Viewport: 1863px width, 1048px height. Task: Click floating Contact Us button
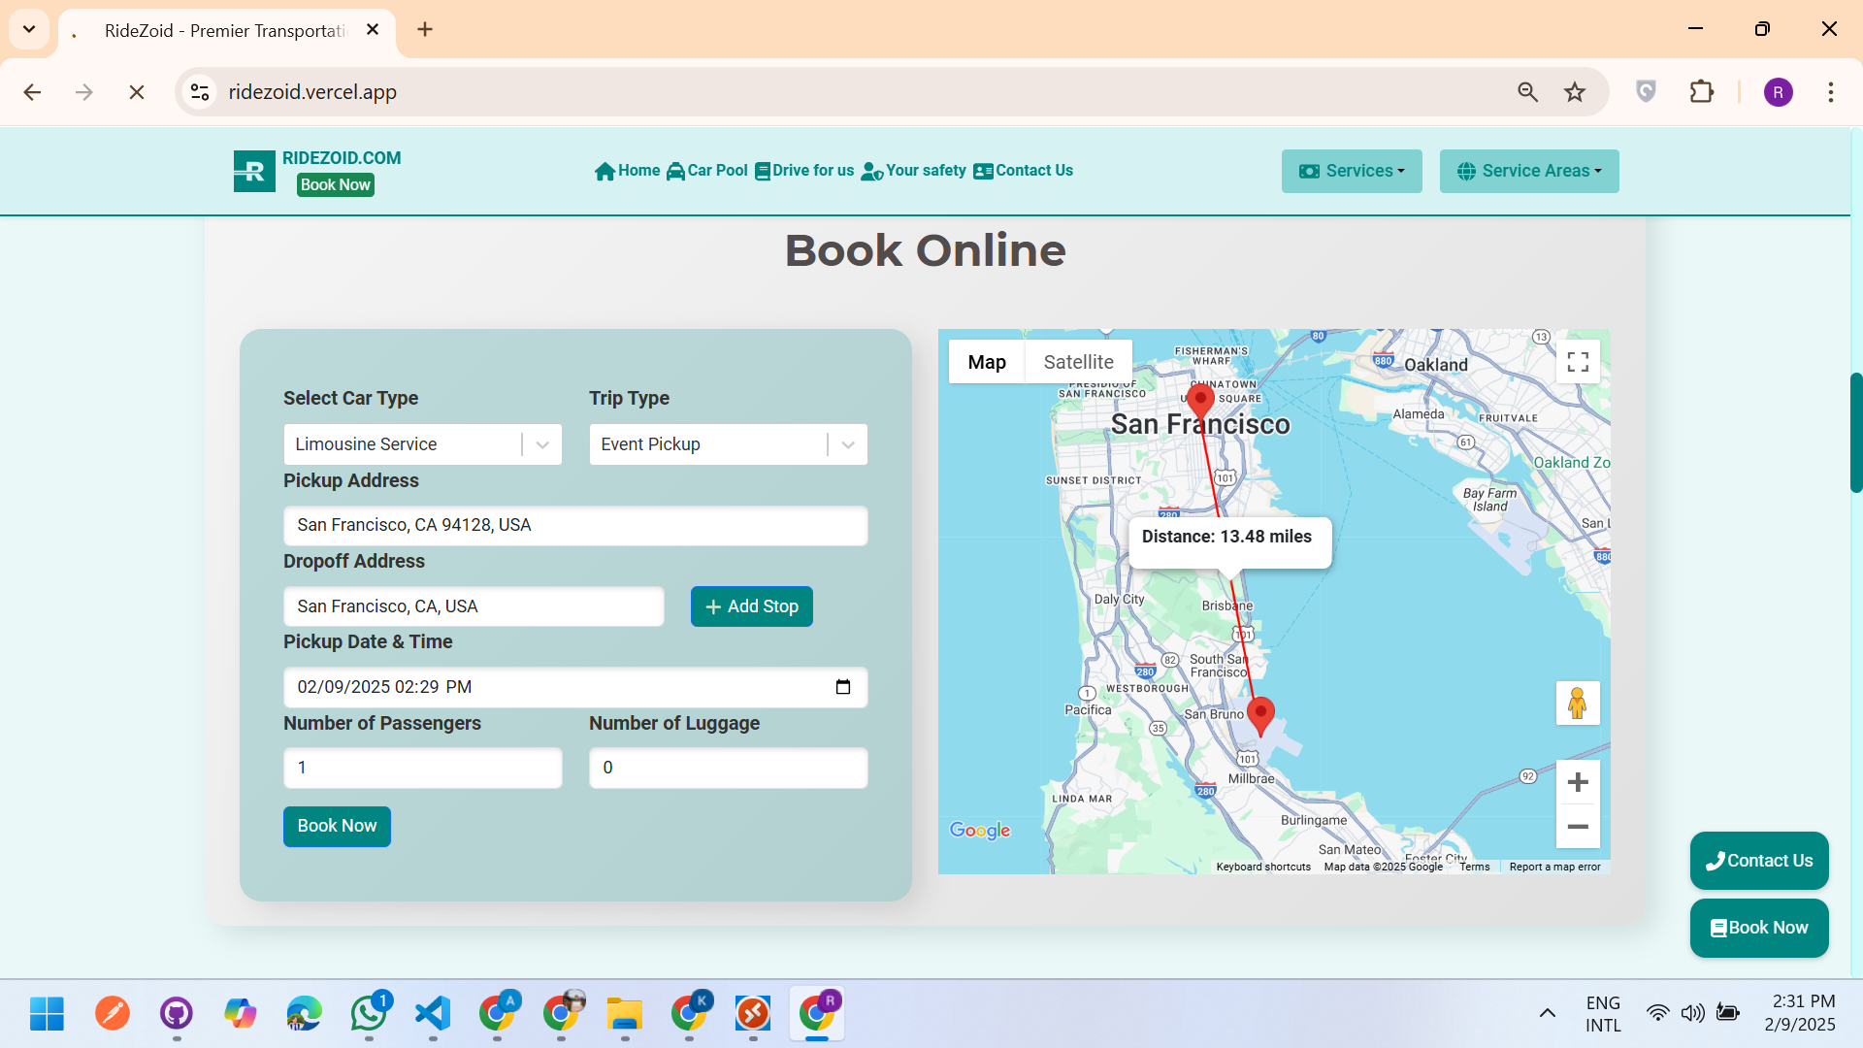point(1759,861)
